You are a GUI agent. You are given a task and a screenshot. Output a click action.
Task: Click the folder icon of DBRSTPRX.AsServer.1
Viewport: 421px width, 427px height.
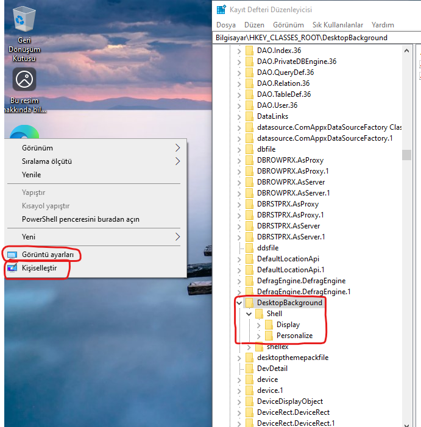pyautogui.click(x=249, y=237)
